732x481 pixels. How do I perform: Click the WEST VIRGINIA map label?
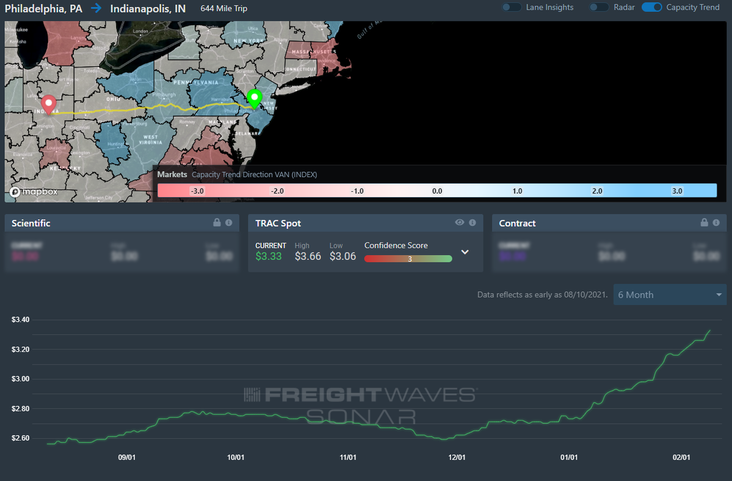[150, 140]
